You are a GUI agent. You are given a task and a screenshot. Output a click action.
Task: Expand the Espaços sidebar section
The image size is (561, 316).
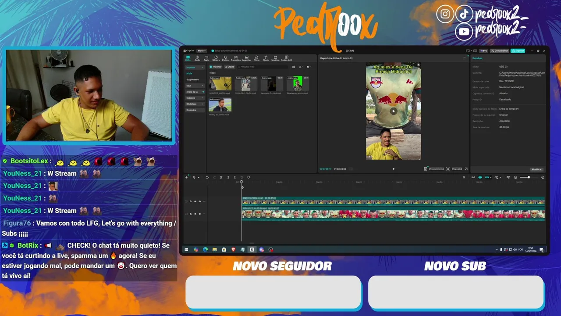pyautogui.click(x=195, y=98)
